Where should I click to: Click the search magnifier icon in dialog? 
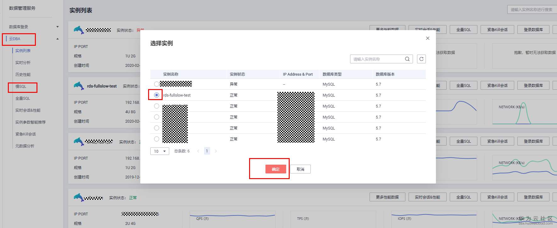(407, 59)
